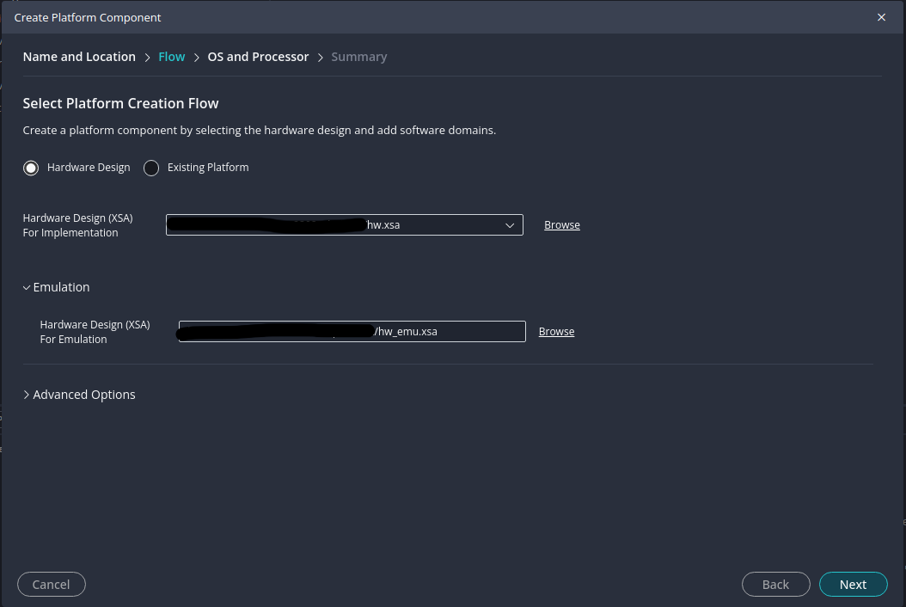
Task: Expand the Advanced Options section
Action: point(83,395)
